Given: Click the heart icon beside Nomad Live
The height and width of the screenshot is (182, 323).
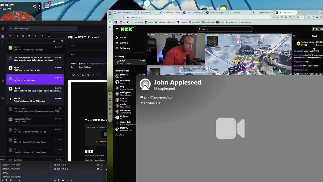Looking at the screenshot, I should [x=35, y=7].
